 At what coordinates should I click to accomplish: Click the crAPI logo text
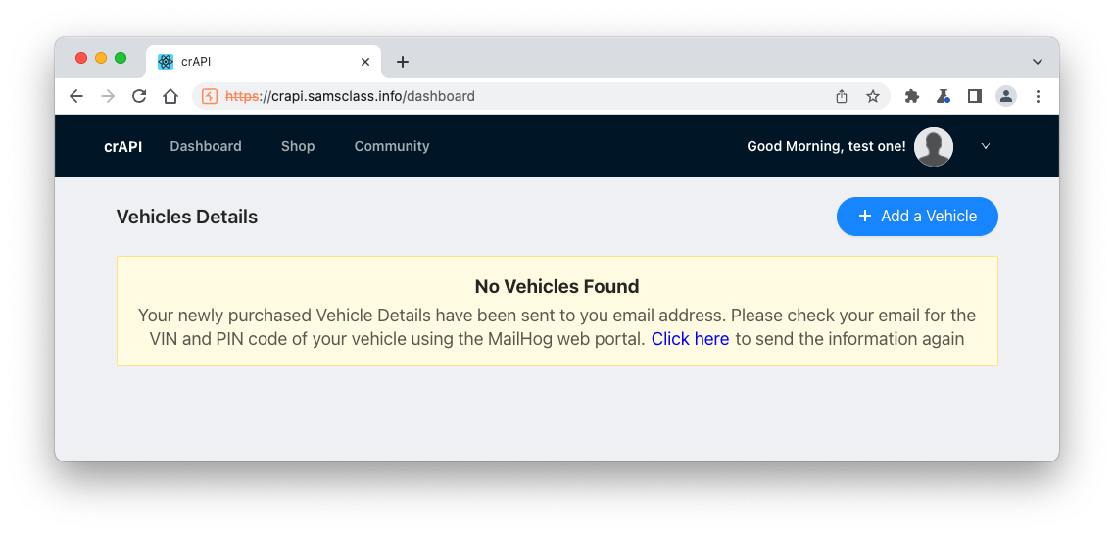pyautogui.click(x=123, y=146)
